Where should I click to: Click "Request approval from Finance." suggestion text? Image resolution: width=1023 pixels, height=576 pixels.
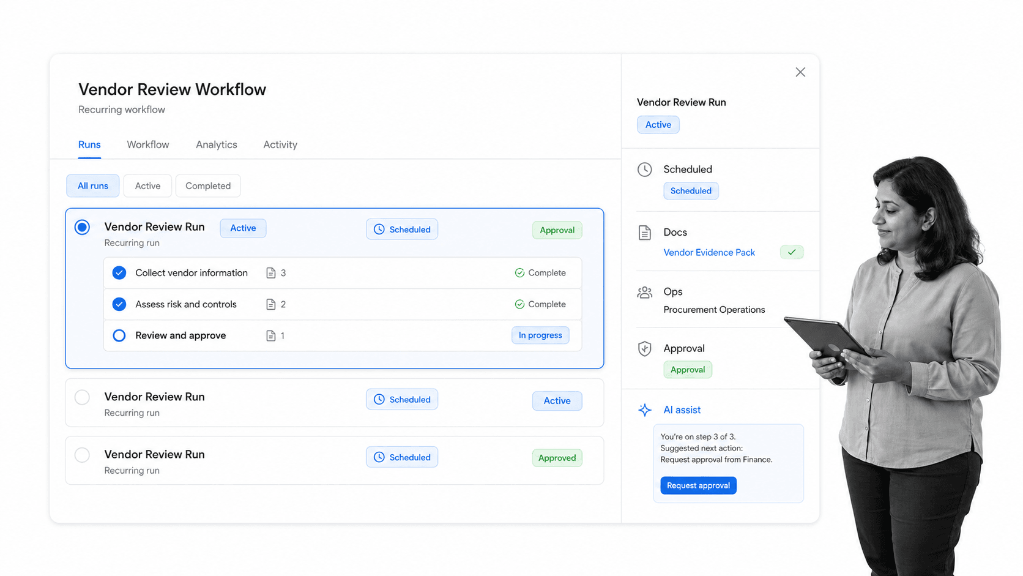tap(716, 460)
